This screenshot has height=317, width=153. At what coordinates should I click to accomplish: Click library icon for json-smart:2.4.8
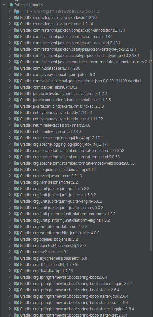(16, 131)
